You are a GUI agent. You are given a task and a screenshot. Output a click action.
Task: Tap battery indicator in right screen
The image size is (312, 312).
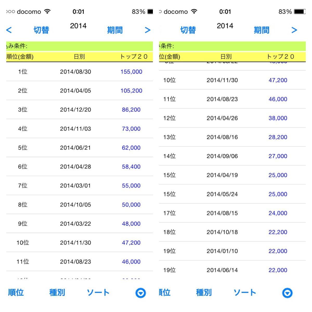(300, 12)
